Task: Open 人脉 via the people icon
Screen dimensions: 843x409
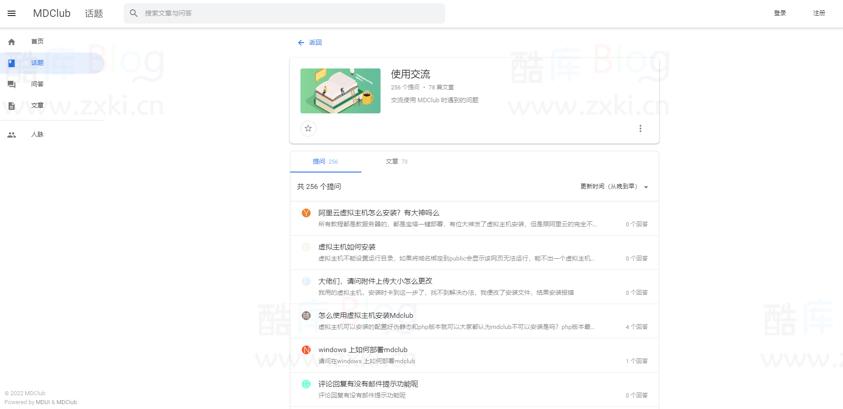Action: pyautogui.click(x=11, y=134)
